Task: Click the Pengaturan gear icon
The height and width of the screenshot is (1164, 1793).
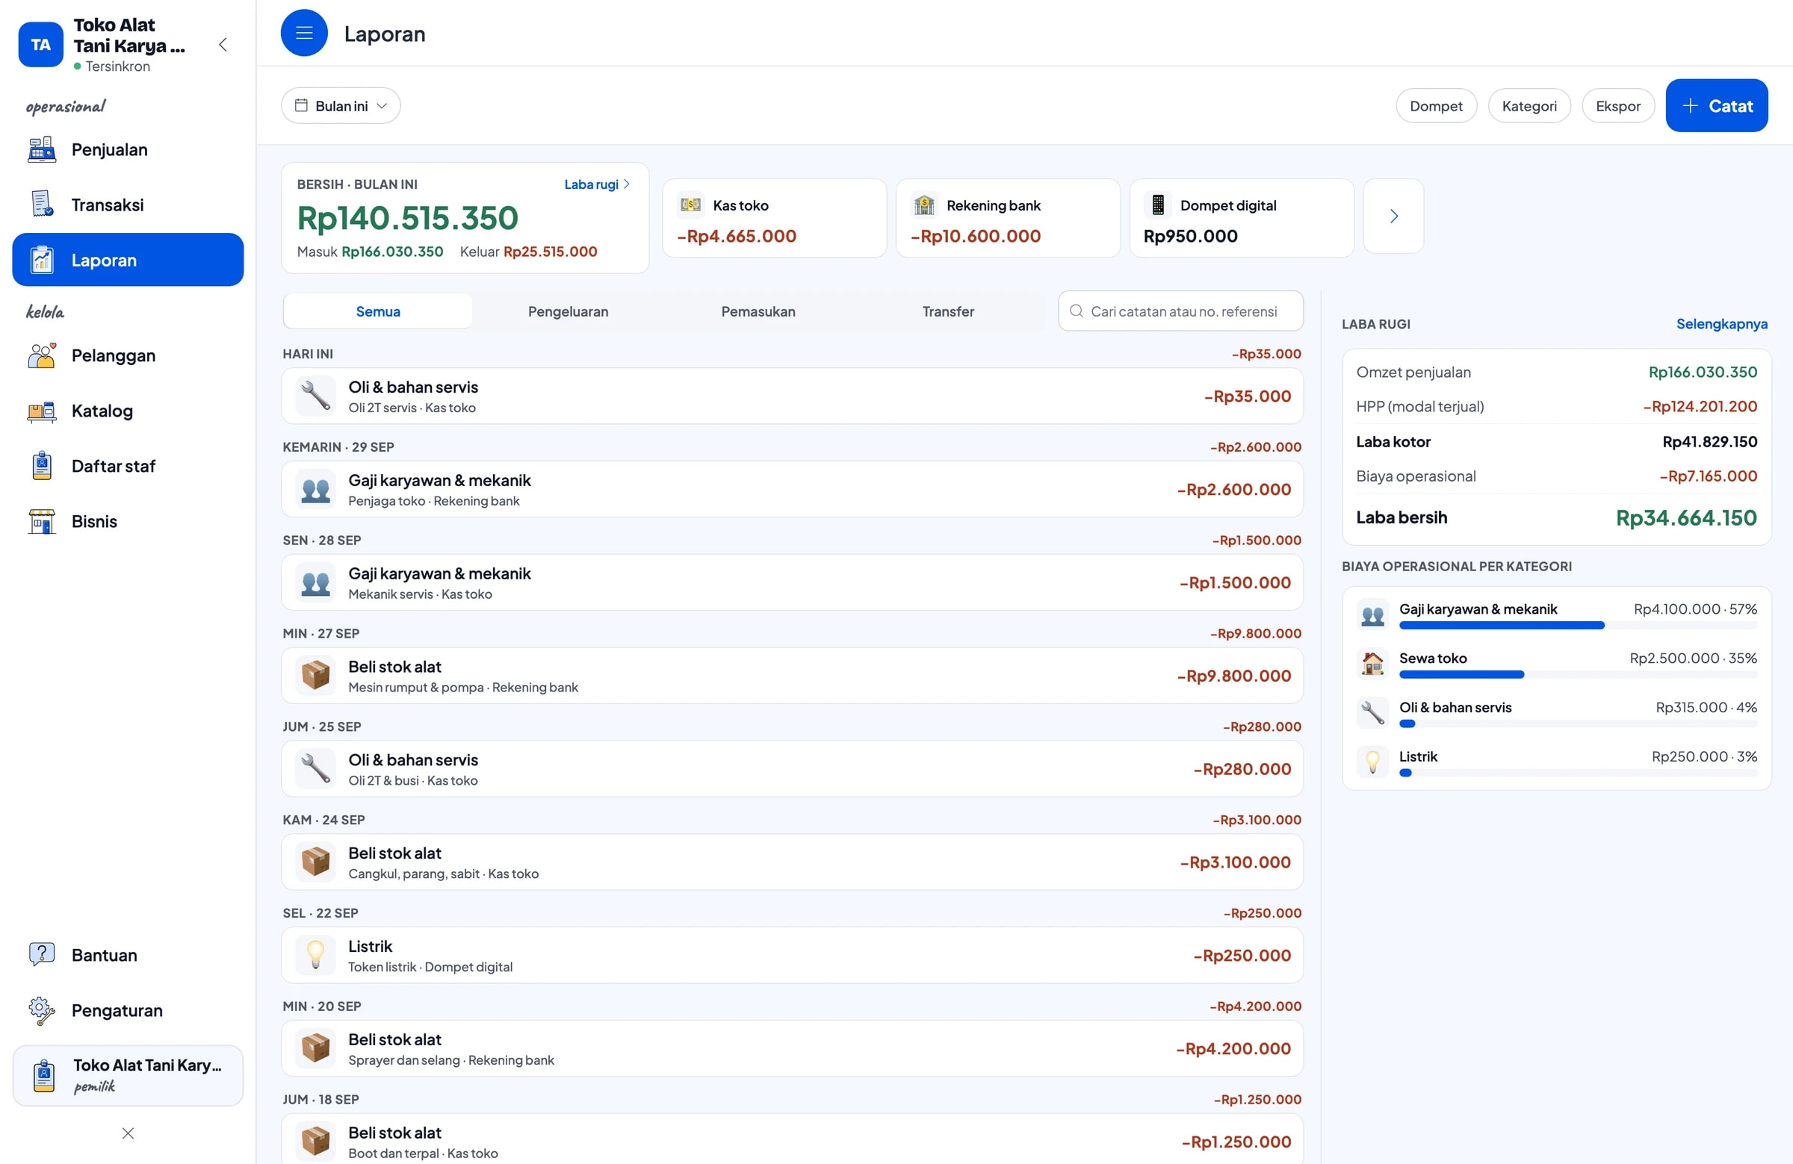Action: pos(41,1009)
